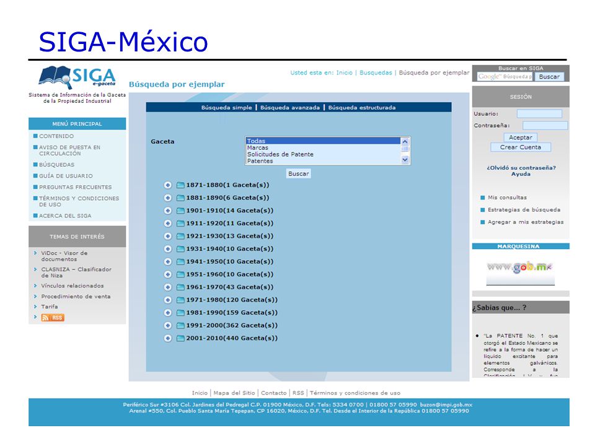Open the orange RSS feed icon
Viewport: 595px width, 446px height.
(53, 317)
